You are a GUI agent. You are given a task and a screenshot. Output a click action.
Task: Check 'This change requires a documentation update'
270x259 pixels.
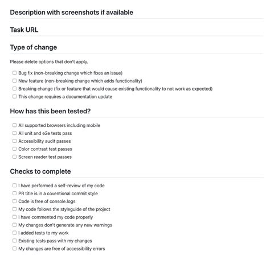coord(14,96)
